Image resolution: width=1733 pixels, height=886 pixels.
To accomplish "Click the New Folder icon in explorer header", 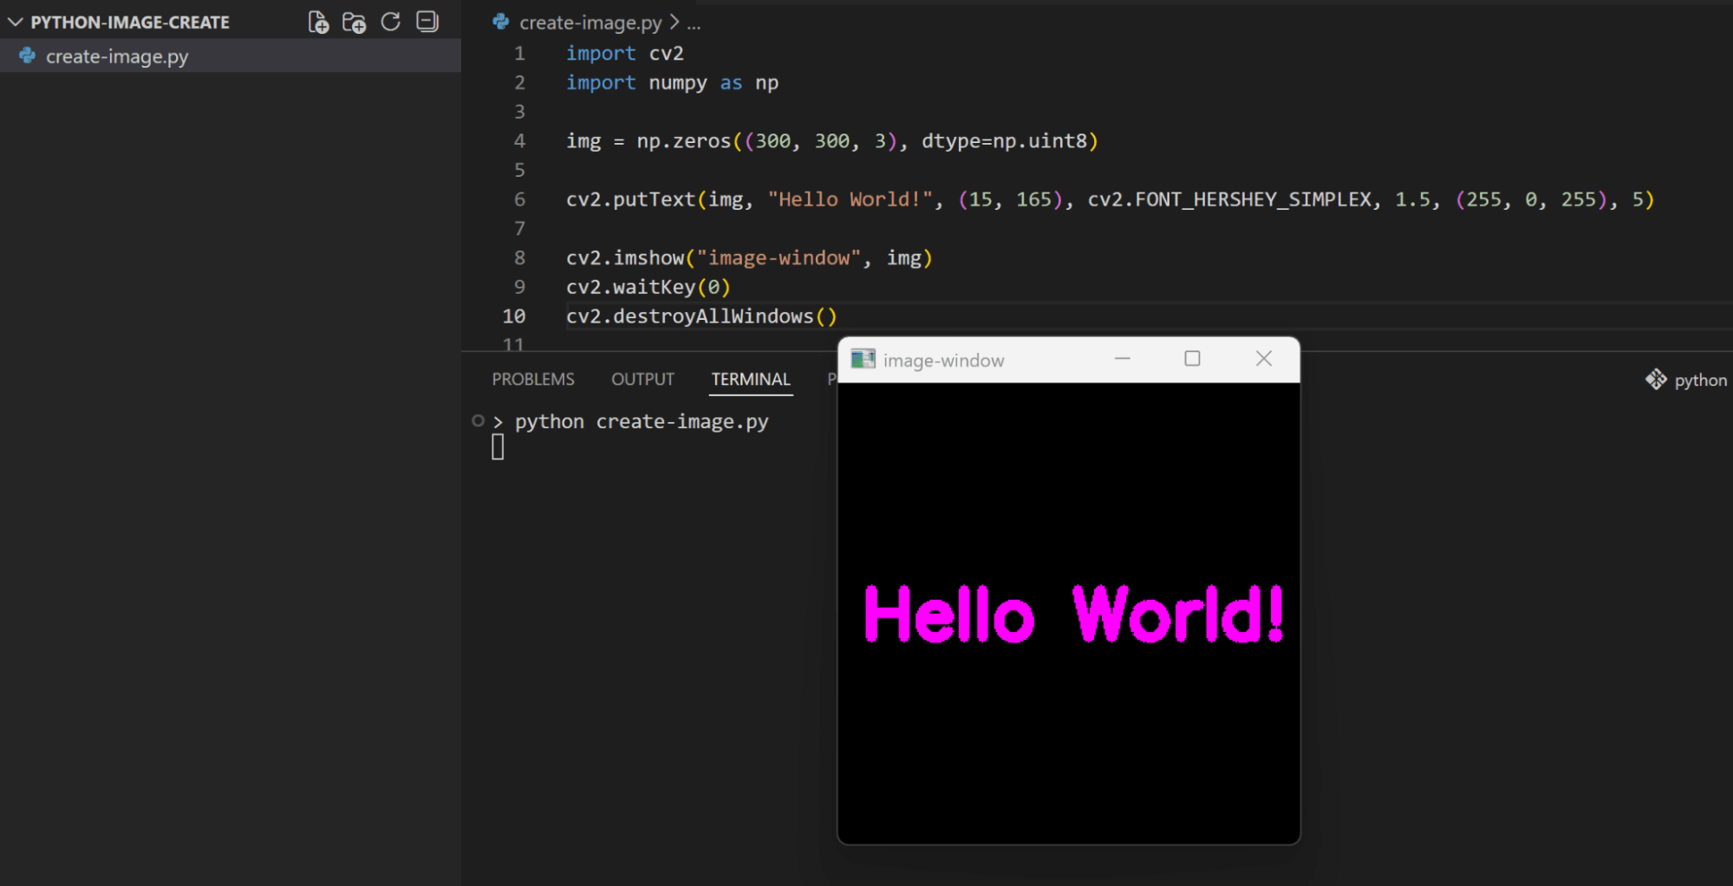I will (354, 23).
